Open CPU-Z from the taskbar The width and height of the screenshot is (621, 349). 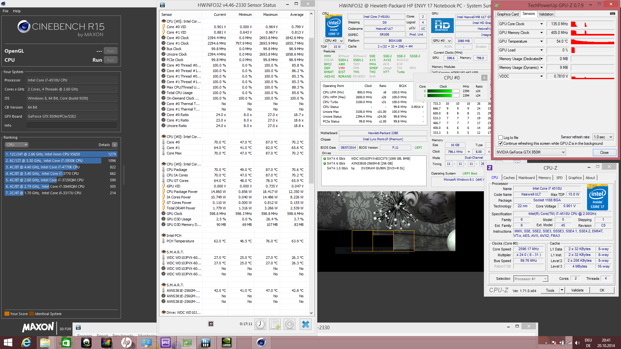click(x=166, y=343)
